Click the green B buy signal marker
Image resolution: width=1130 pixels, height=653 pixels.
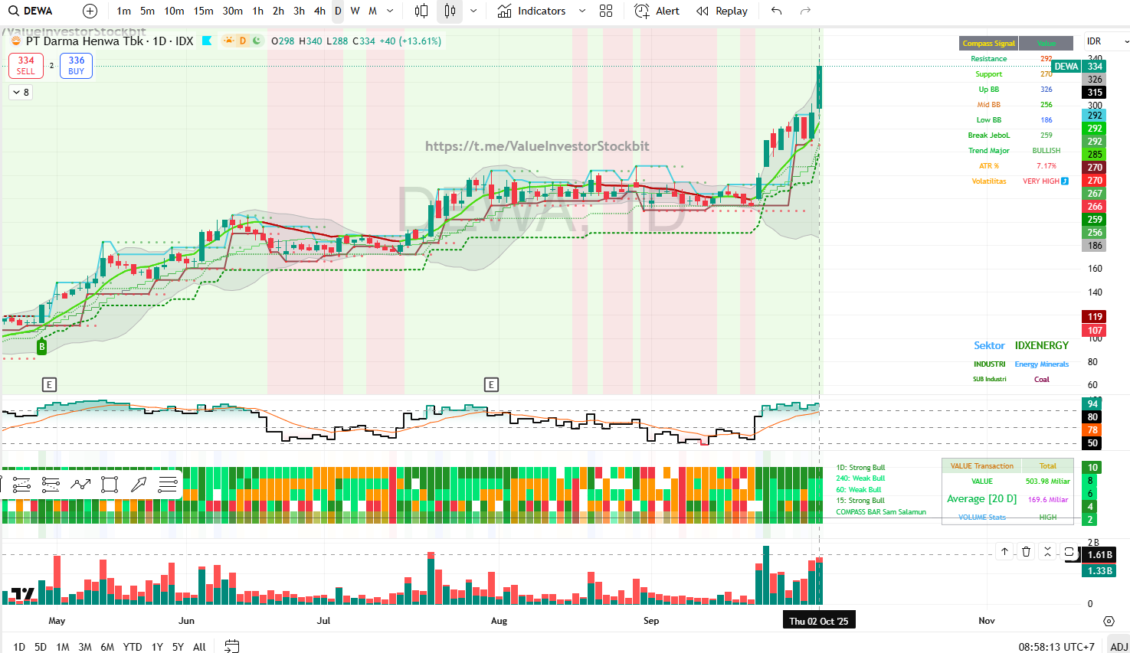point(42,347)
